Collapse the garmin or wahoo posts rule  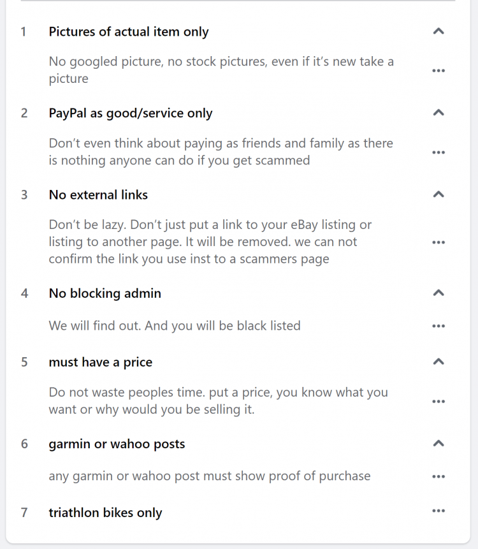coord(438,443)
